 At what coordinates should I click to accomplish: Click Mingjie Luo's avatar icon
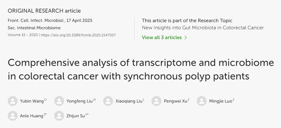tap(202, 101)
